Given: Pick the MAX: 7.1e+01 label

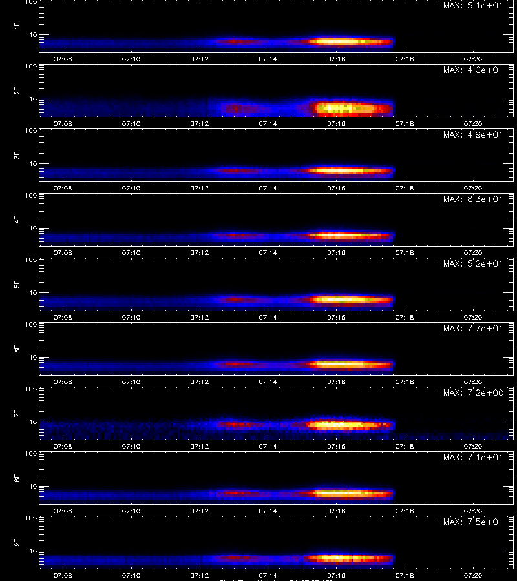Looking at the screenshot, I should (x=473, y=457).
